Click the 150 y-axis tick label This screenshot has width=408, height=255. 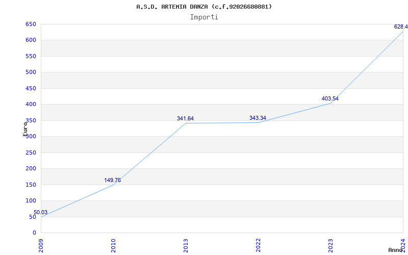point(31,185)
